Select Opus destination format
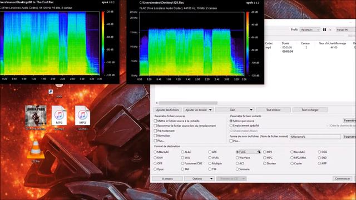The image size is (356, 200). [155, 169]
